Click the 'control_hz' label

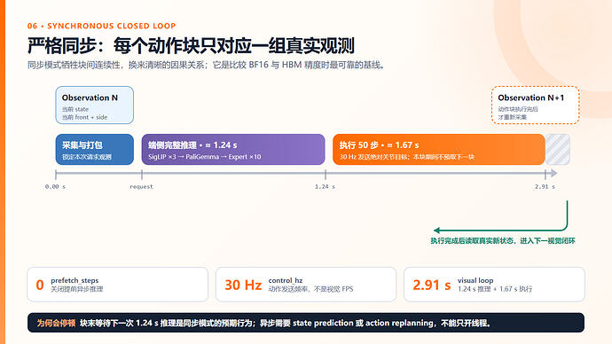pyautogui.click(x=286, y=280)
